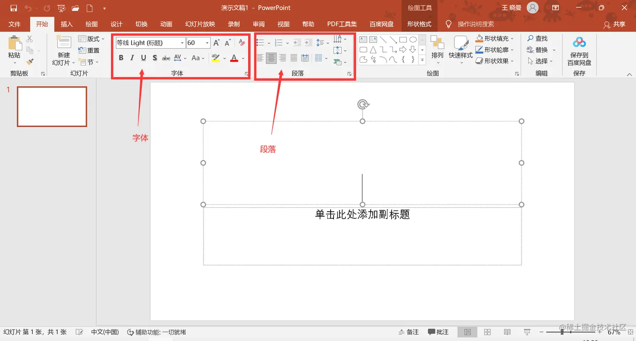Apply the yellow text highlight color
The height and width of the screenshot is (341, 636).
point(215,58)
